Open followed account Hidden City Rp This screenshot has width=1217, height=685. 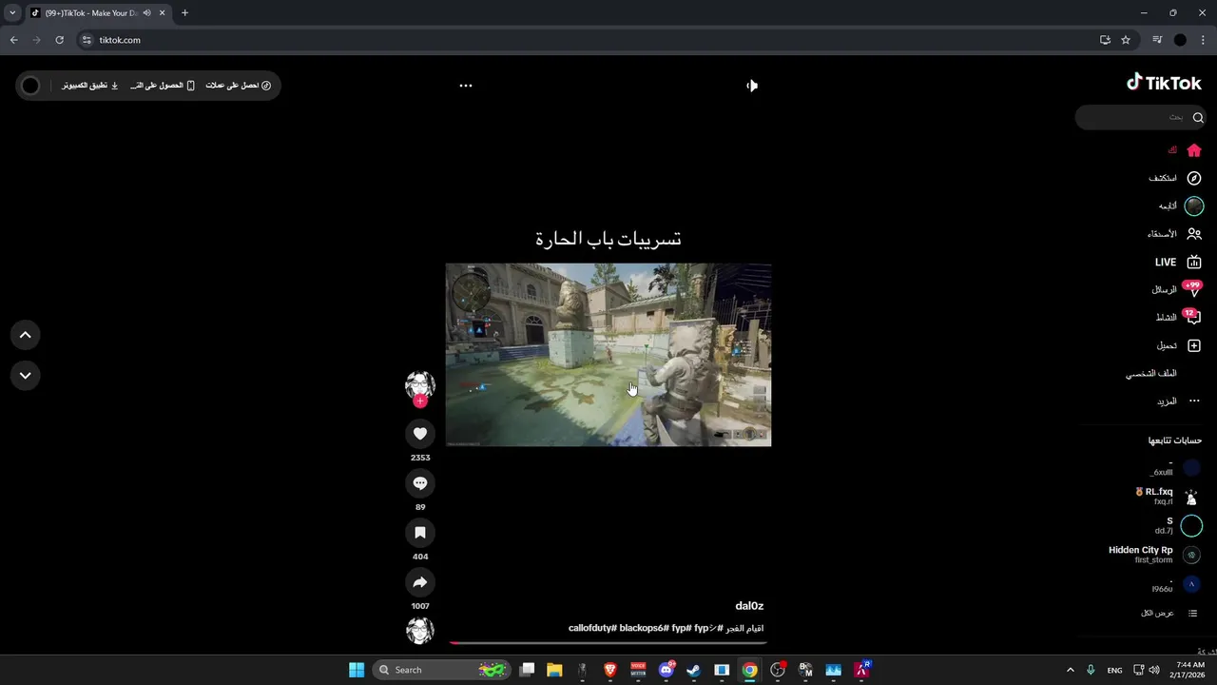click(1155, 555)
